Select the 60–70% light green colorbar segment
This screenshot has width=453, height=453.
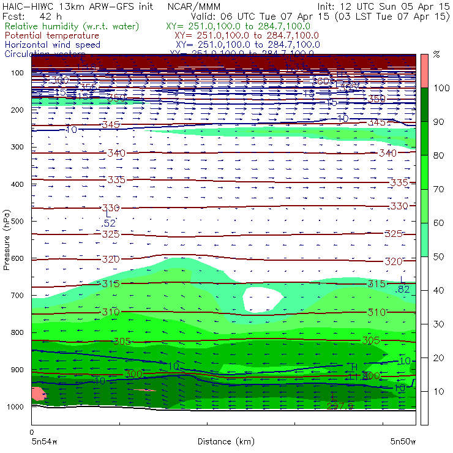424,206
